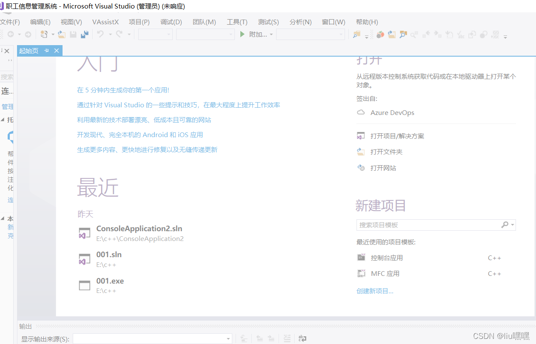Click the Undo arrow icon
536x344 pixels.
tap(100, 34)
